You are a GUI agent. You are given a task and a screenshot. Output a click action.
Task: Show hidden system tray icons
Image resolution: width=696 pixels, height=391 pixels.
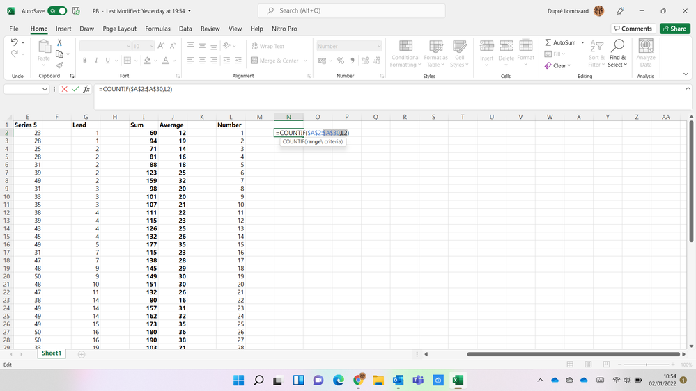(540, 380)
